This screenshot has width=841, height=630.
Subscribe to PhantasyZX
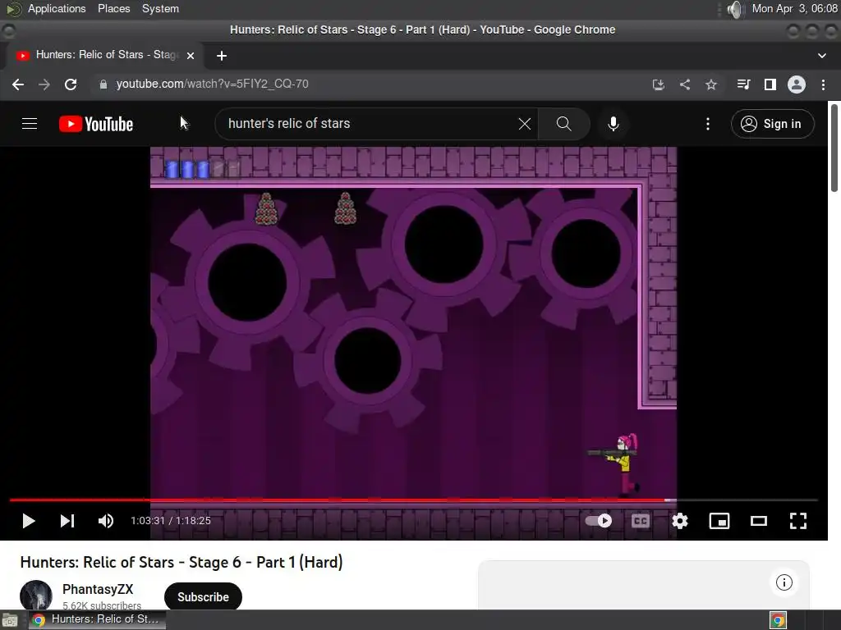(x=203, y=597)
